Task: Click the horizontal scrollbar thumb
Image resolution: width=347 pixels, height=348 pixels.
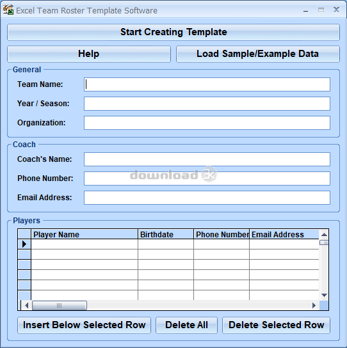Action: [x=60, y=306]
